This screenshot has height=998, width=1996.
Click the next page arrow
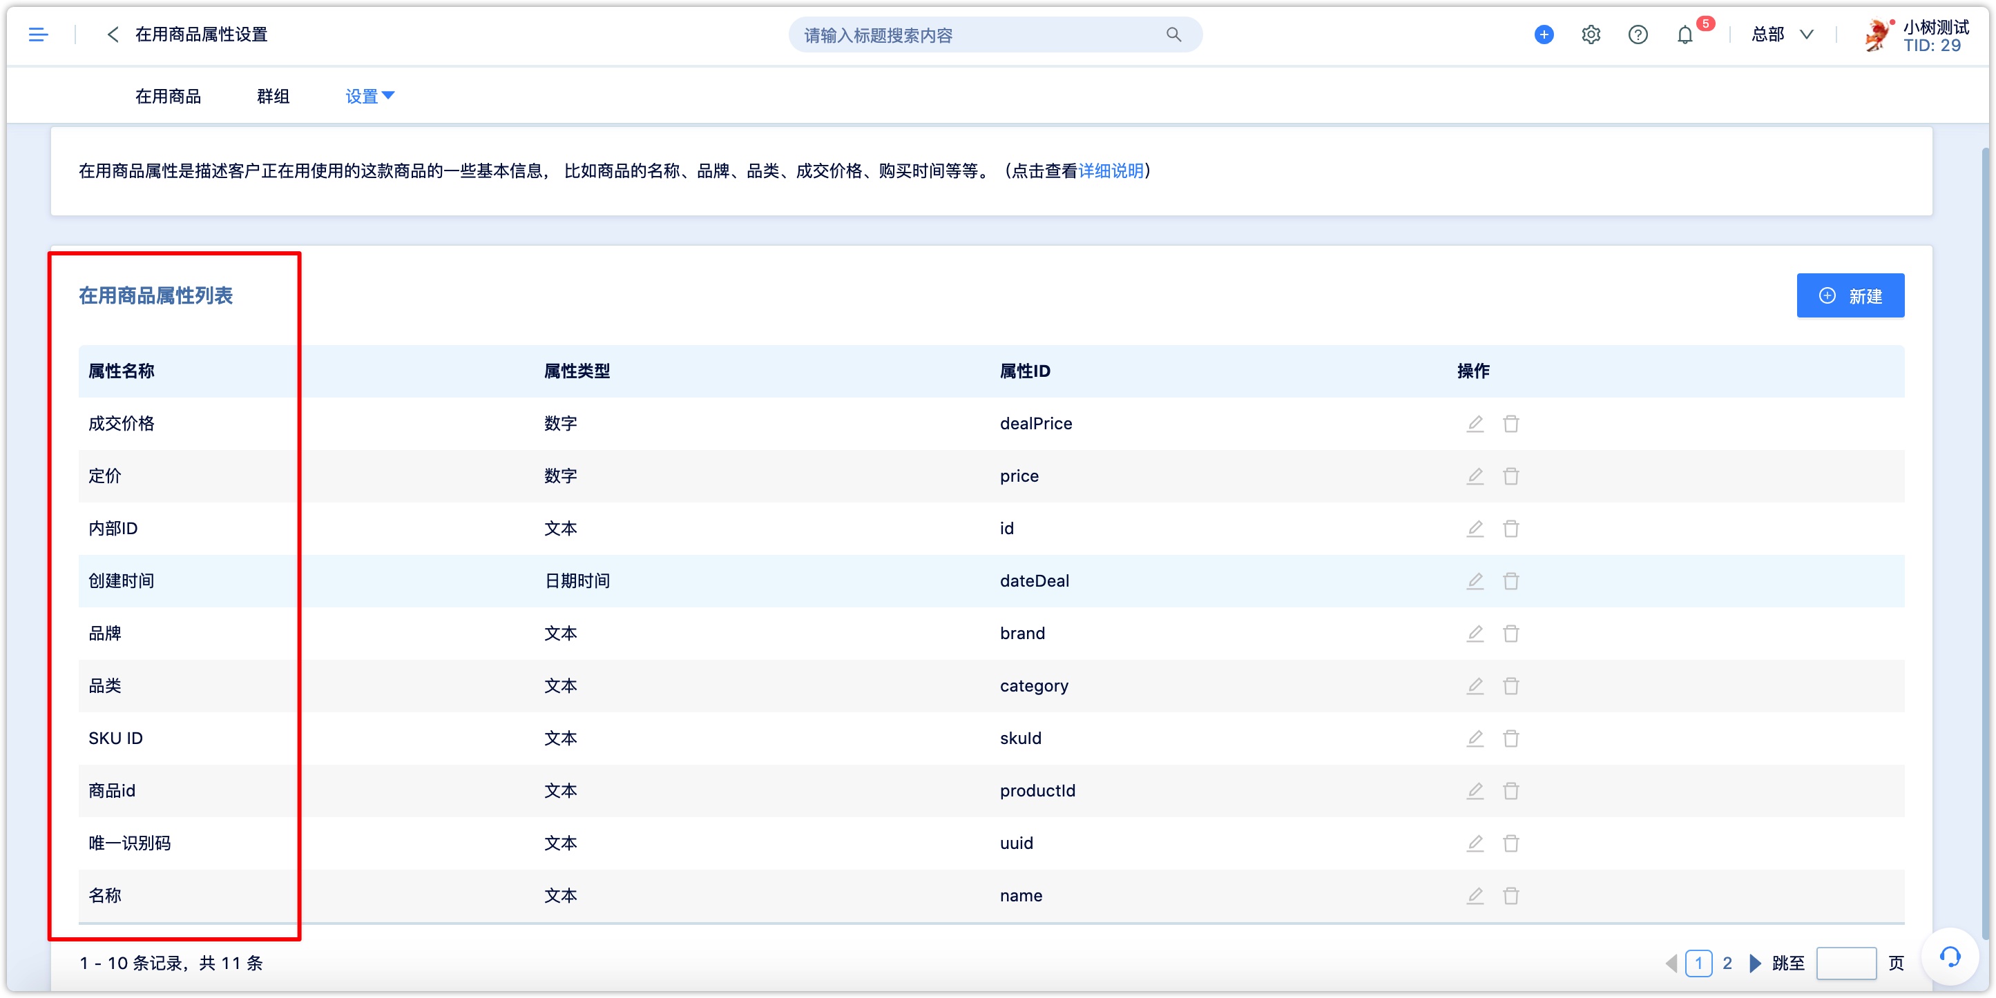point(1755,964)
